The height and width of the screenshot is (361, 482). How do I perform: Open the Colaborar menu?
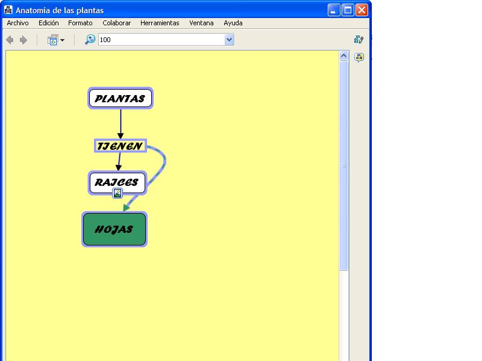point(116,23)
